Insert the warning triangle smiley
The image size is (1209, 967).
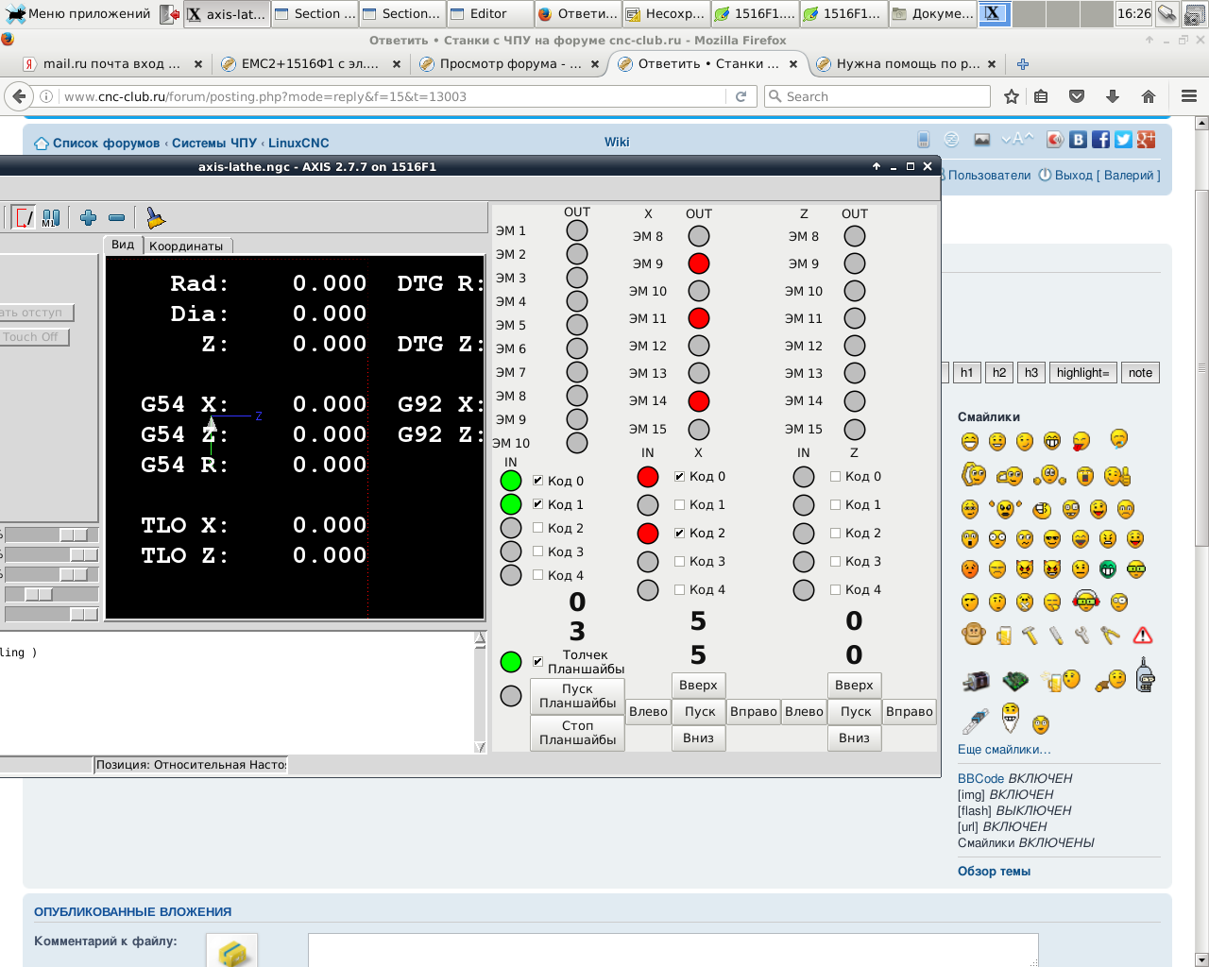(x=1143, y=635)
